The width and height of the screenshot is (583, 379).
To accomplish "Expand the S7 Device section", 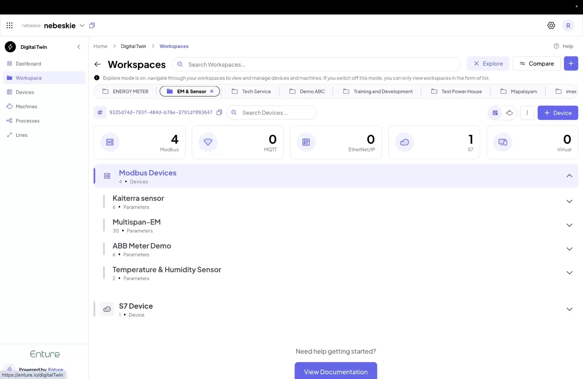I will click(x=569, y=309).
